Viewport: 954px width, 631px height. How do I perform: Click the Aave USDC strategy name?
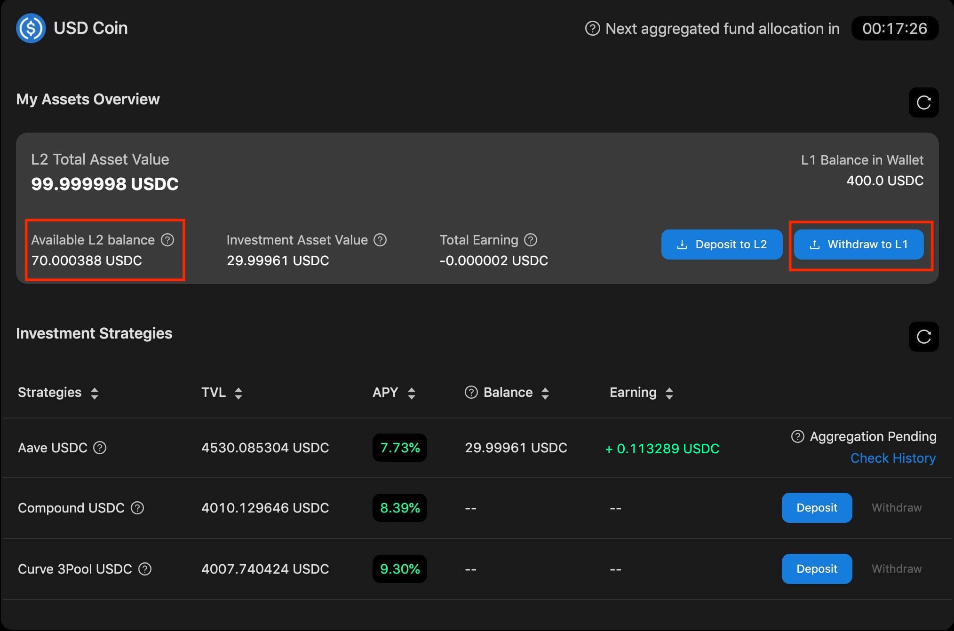click(53, 448)
